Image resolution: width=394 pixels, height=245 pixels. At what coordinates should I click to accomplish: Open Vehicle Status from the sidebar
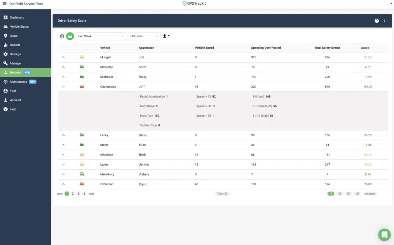pyautogui.click(x=19, y=26)
